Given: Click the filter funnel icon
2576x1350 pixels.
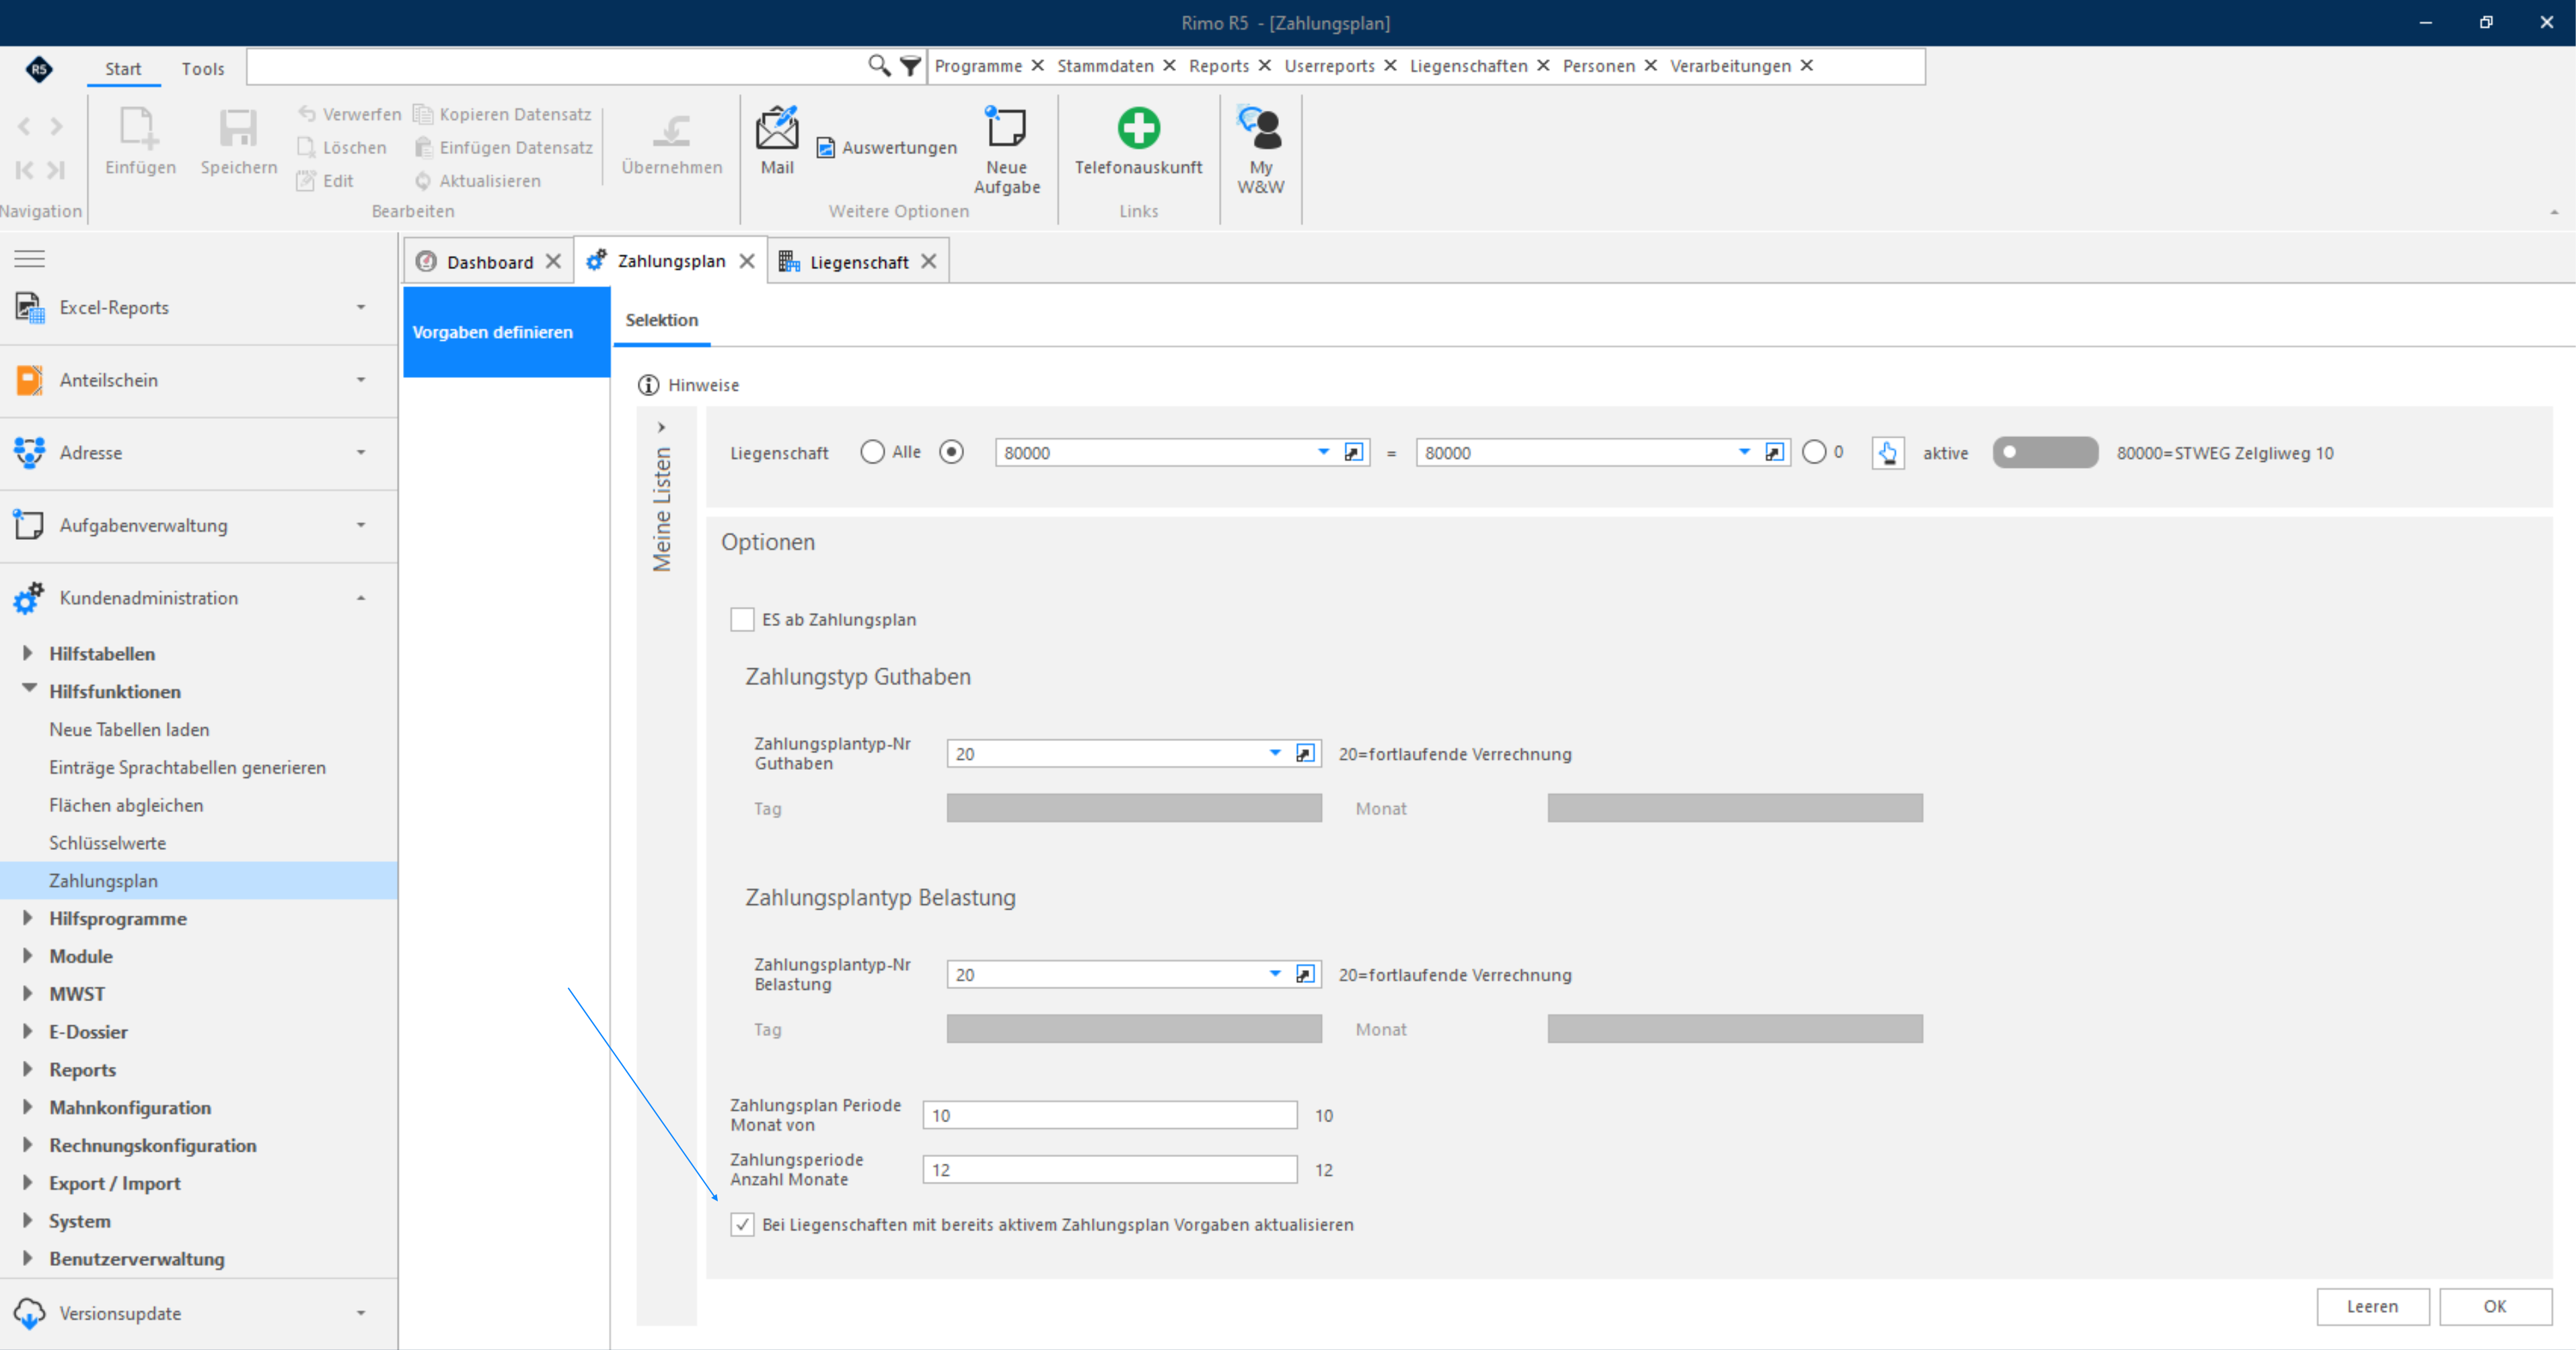Looking at the screenshot, I should 910,66.
